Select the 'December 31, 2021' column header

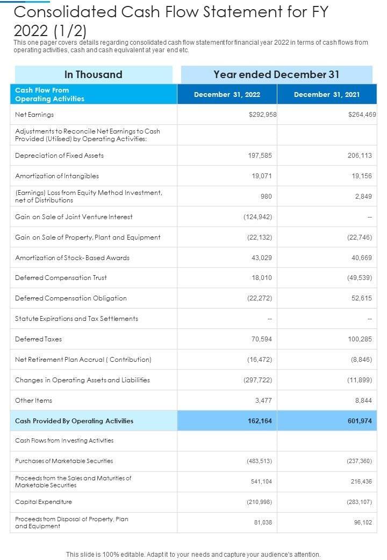pyautogui.click(x=327, y=95)
